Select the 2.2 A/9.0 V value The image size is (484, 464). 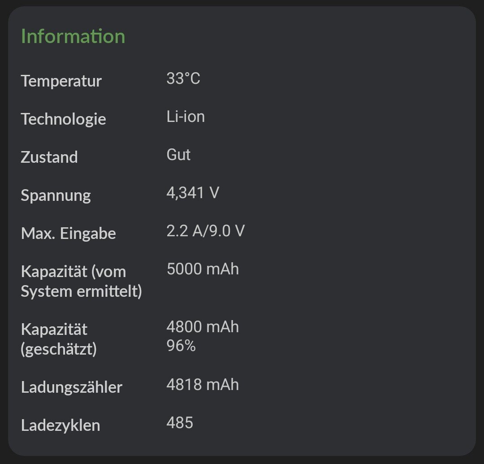tap(205, 231)
